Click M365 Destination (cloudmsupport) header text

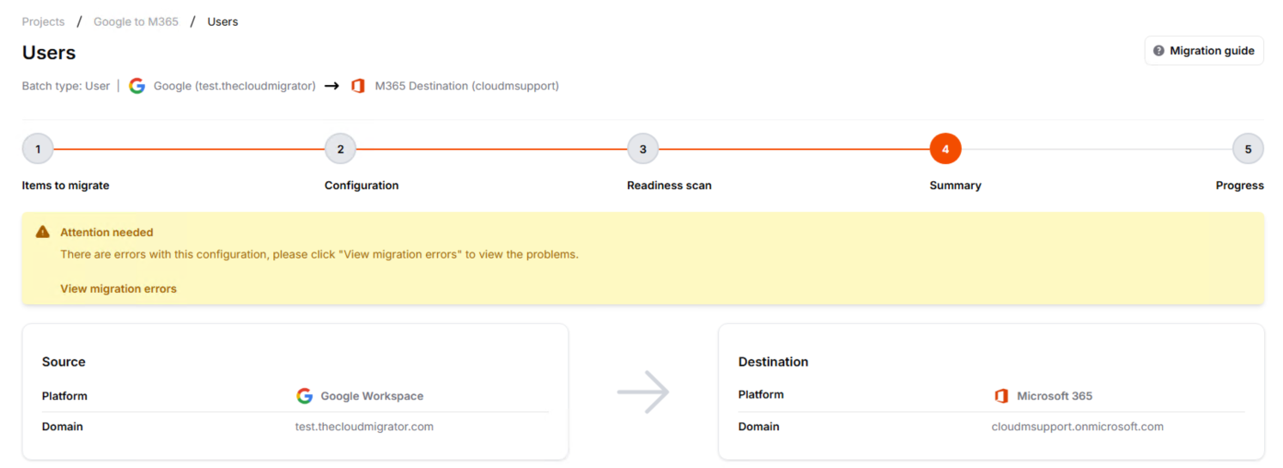pos(467,86)
